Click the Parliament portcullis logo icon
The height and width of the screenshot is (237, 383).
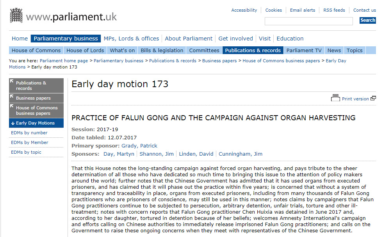pyautogui.click(x=16, y=15)
